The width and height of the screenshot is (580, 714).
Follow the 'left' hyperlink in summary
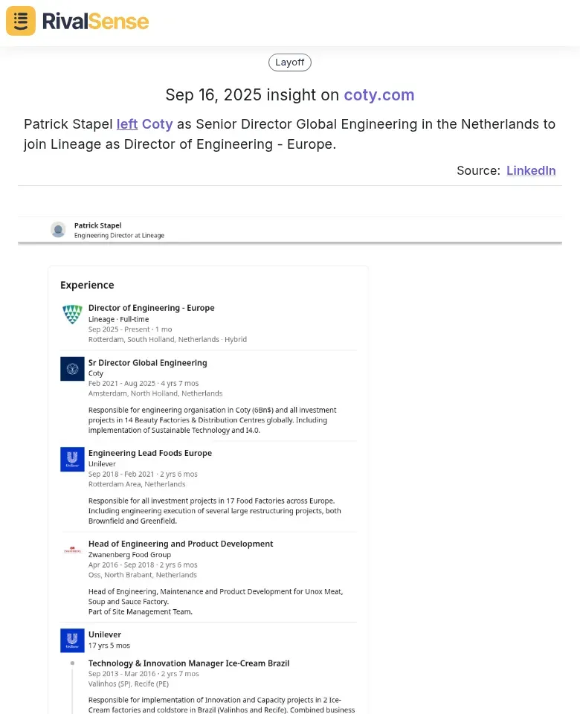click(x=127, y=124)
